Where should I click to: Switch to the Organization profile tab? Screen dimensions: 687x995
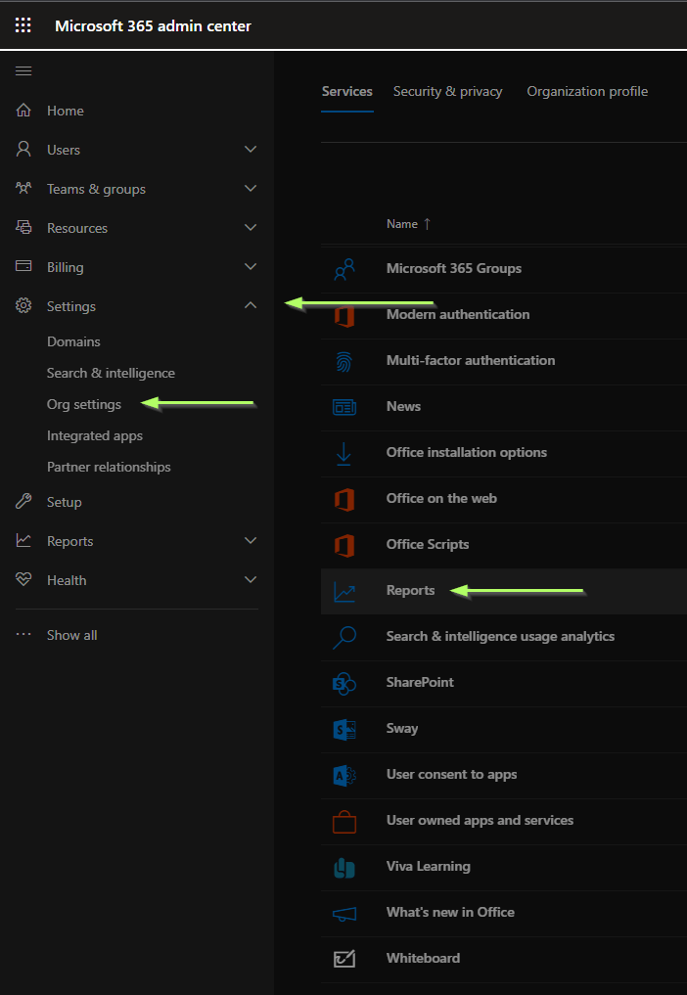[x=587, y=91]
